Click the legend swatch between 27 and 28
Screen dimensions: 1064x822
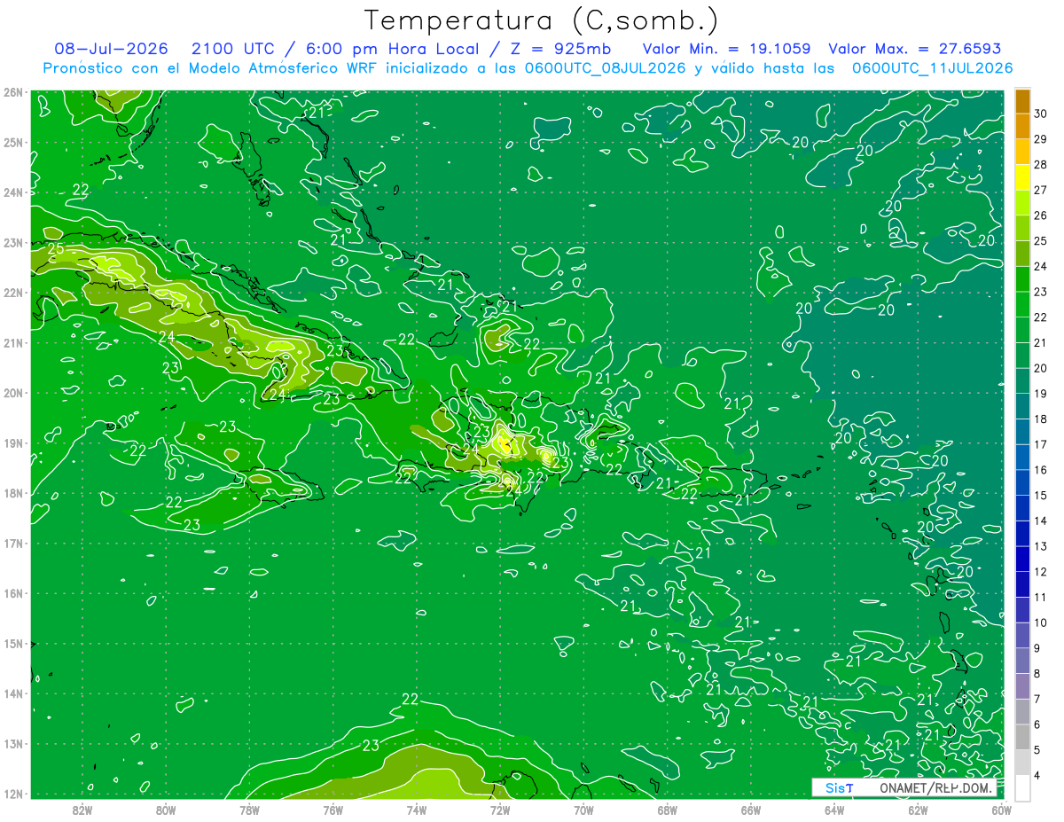pyautogui.click(x=1022, y=178)
